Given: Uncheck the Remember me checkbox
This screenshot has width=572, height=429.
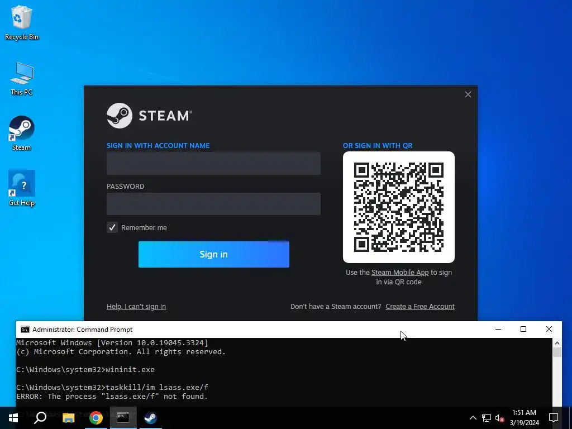Looking at the screenshot, I should pos(112,228).
